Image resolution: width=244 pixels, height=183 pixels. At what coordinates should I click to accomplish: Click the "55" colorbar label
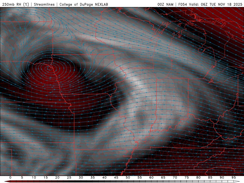pos(140,178)
